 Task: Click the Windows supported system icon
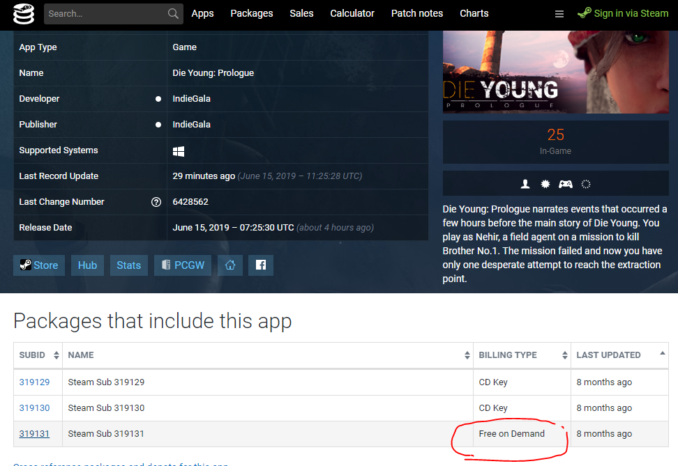tap(179, 151)
